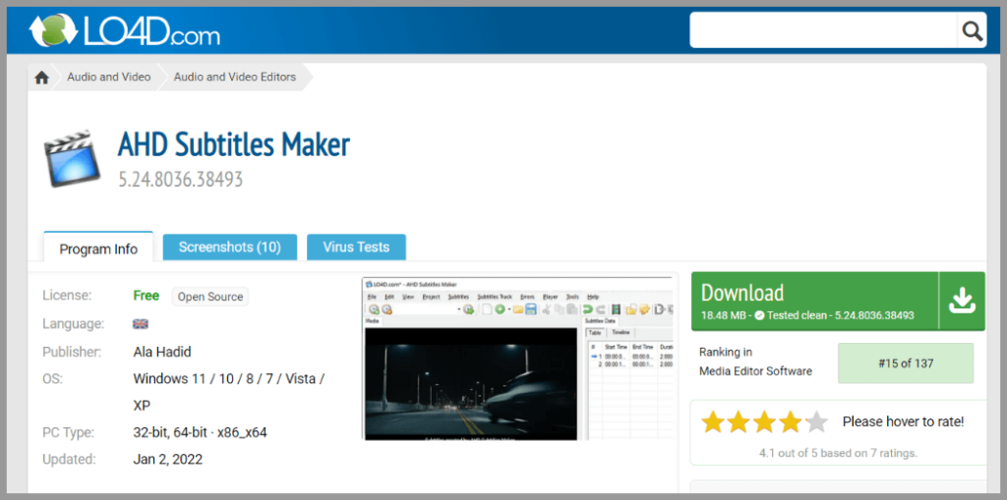1007x500 pixels.
Task: Click the 'Media Editor Software' ranking text
Action: (756, 371)
